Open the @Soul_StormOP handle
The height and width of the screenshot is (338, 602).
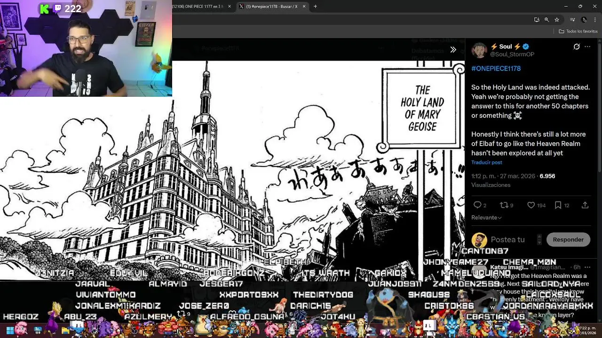tap(512, 54)
